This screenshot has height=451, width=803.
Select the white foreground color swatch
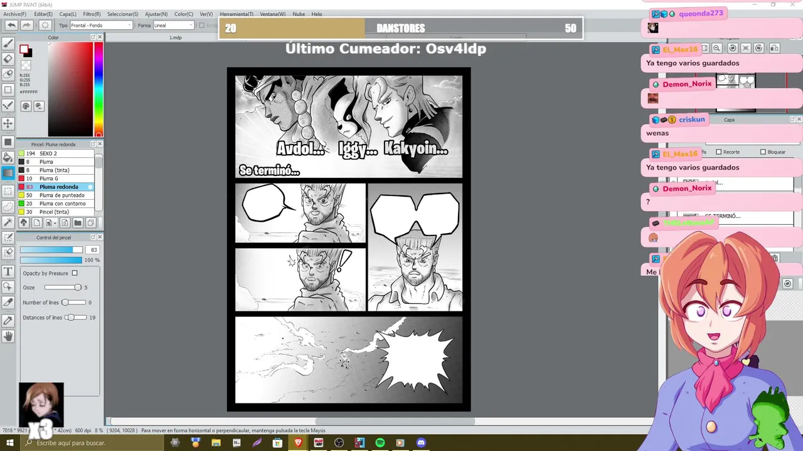[24, 49]
